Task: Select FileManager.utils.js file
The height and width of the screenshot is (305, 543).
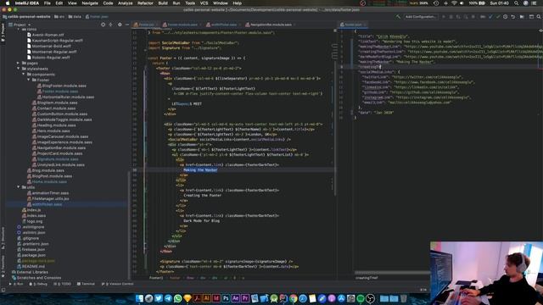Action: pos(50,198)
